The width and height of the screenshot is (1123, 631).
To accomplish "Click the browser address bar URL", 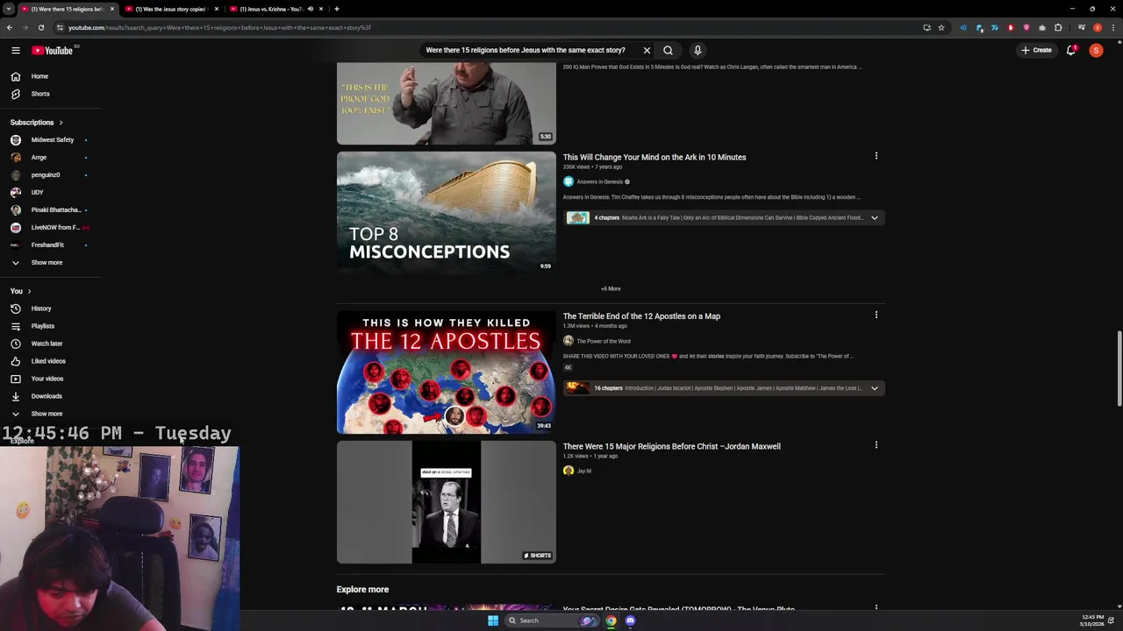I will tap(219, 27).
